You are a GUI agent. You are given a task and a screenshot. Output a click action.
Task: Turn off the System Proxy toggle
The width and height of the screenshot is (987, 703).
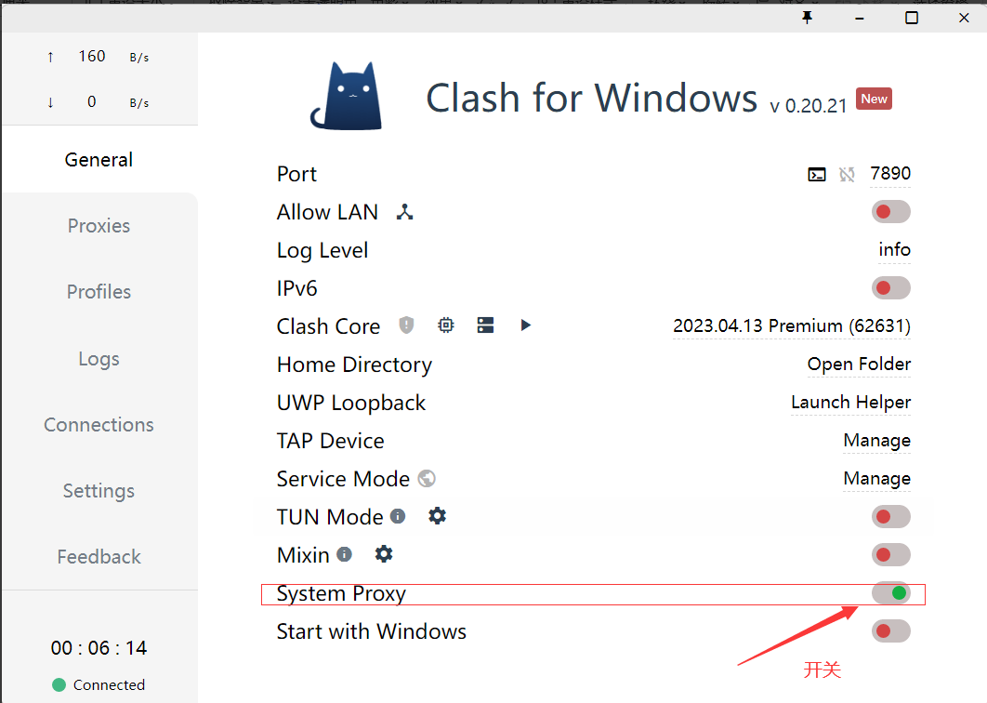(890, 592)
